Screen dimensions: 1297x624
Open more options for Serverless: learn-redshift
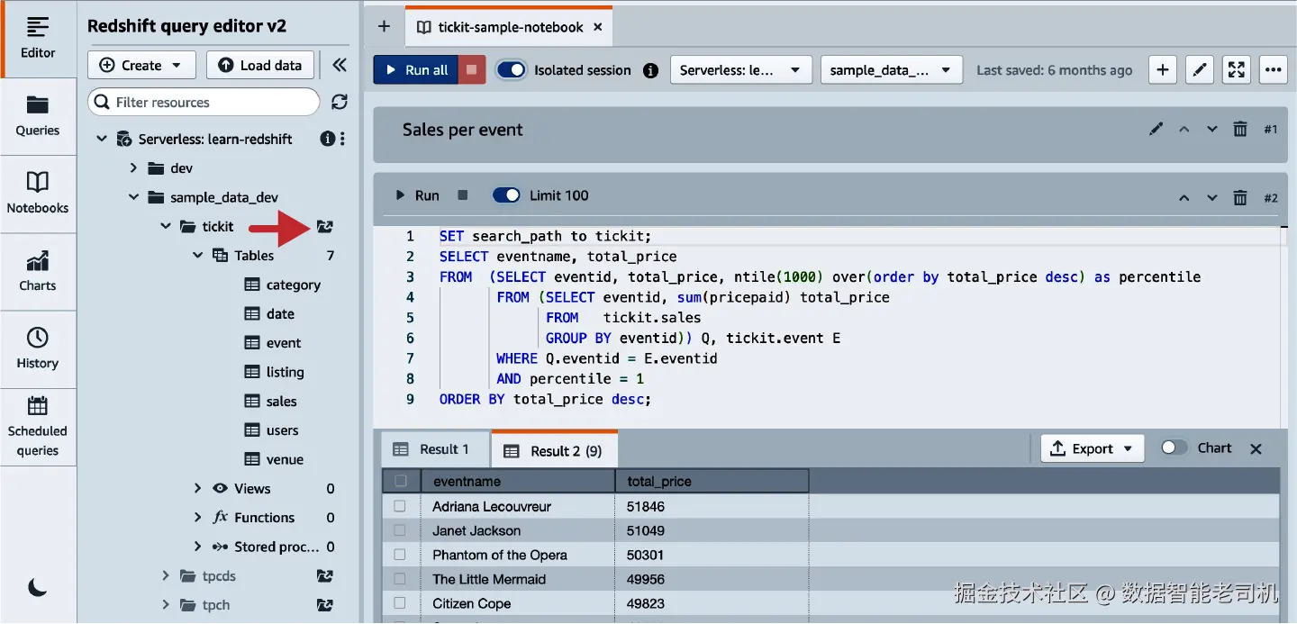pos(343,139)
